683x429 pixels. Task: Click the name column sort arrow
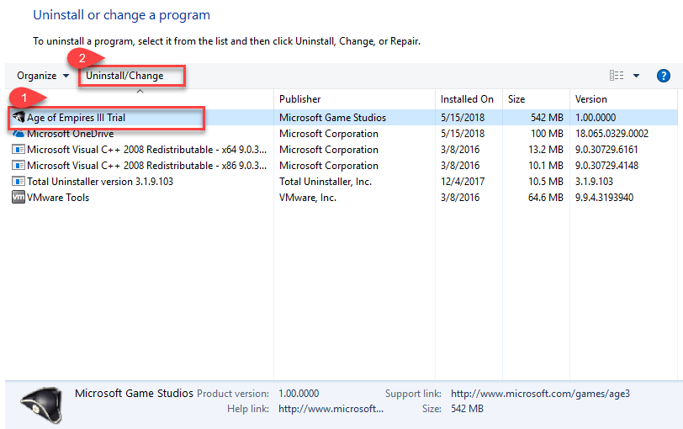(x=140, y=92)
